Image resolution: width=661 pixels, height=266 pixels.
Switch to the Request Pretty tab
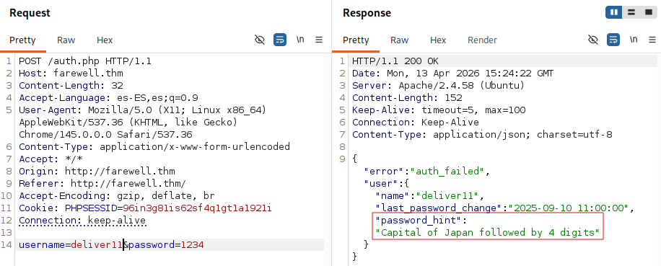coord(23,40)
